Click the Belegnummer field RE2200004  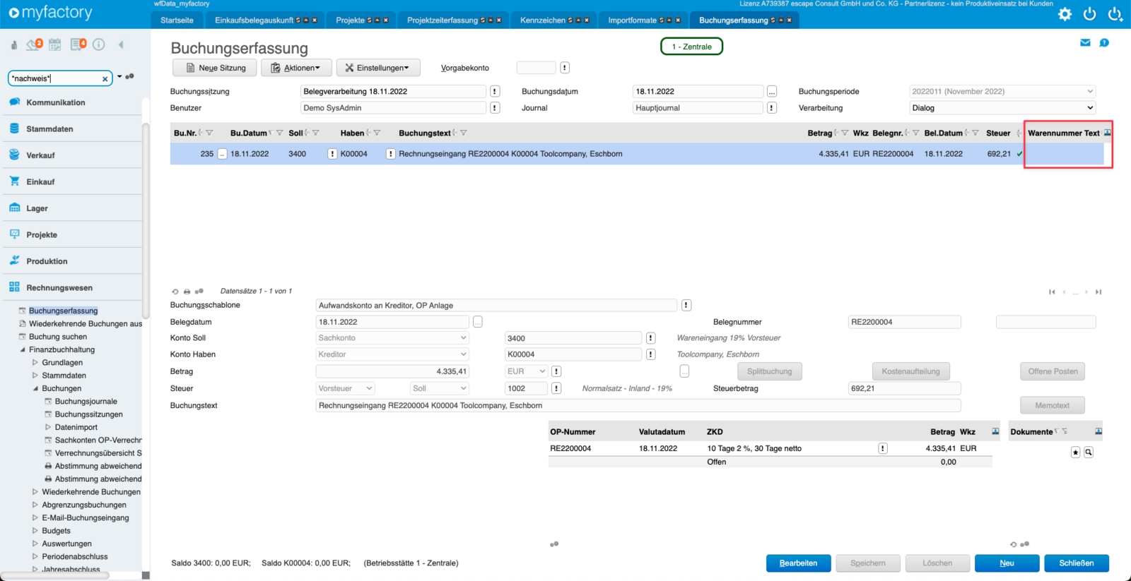[904, 322]
